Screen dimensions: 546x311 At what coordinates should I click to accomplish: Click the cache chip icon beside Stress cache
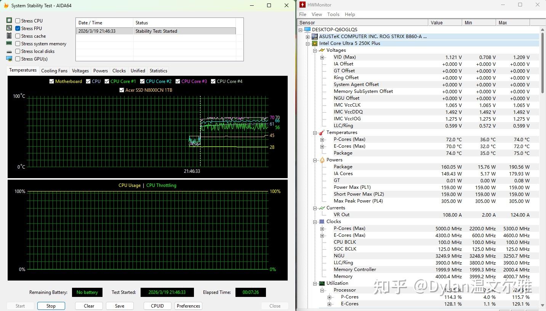point(9,36)
